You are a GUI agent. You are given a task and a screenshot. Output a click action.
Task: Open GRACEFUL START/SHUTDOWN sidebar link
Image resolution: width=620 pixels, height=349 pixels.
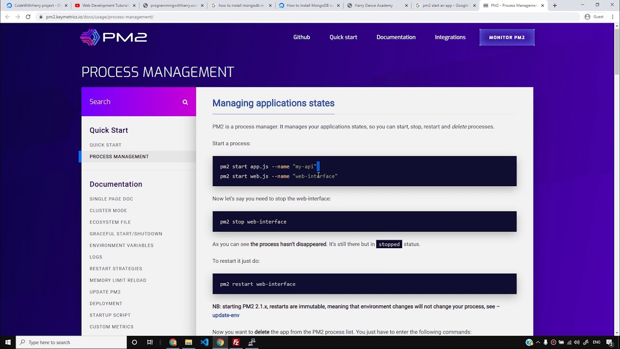coord(126,234)
